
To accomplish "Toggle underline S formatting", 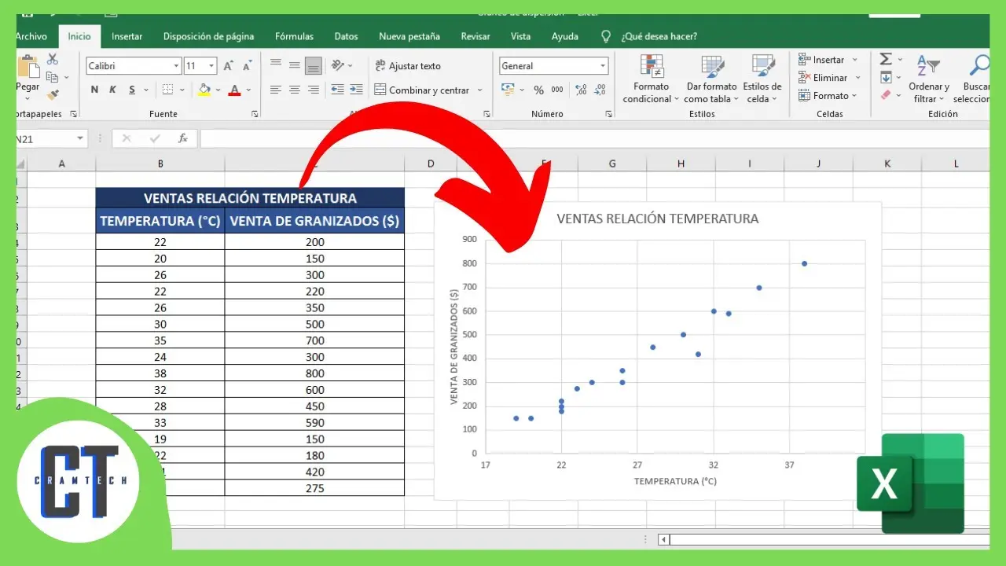I will [132, 90].
